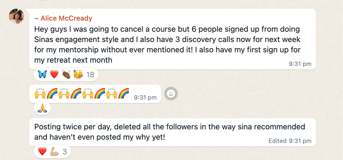The height and width of the screenshot is (160, 343).
Task: Click the praying hands reaction
Action: click(x=42, y=109)
